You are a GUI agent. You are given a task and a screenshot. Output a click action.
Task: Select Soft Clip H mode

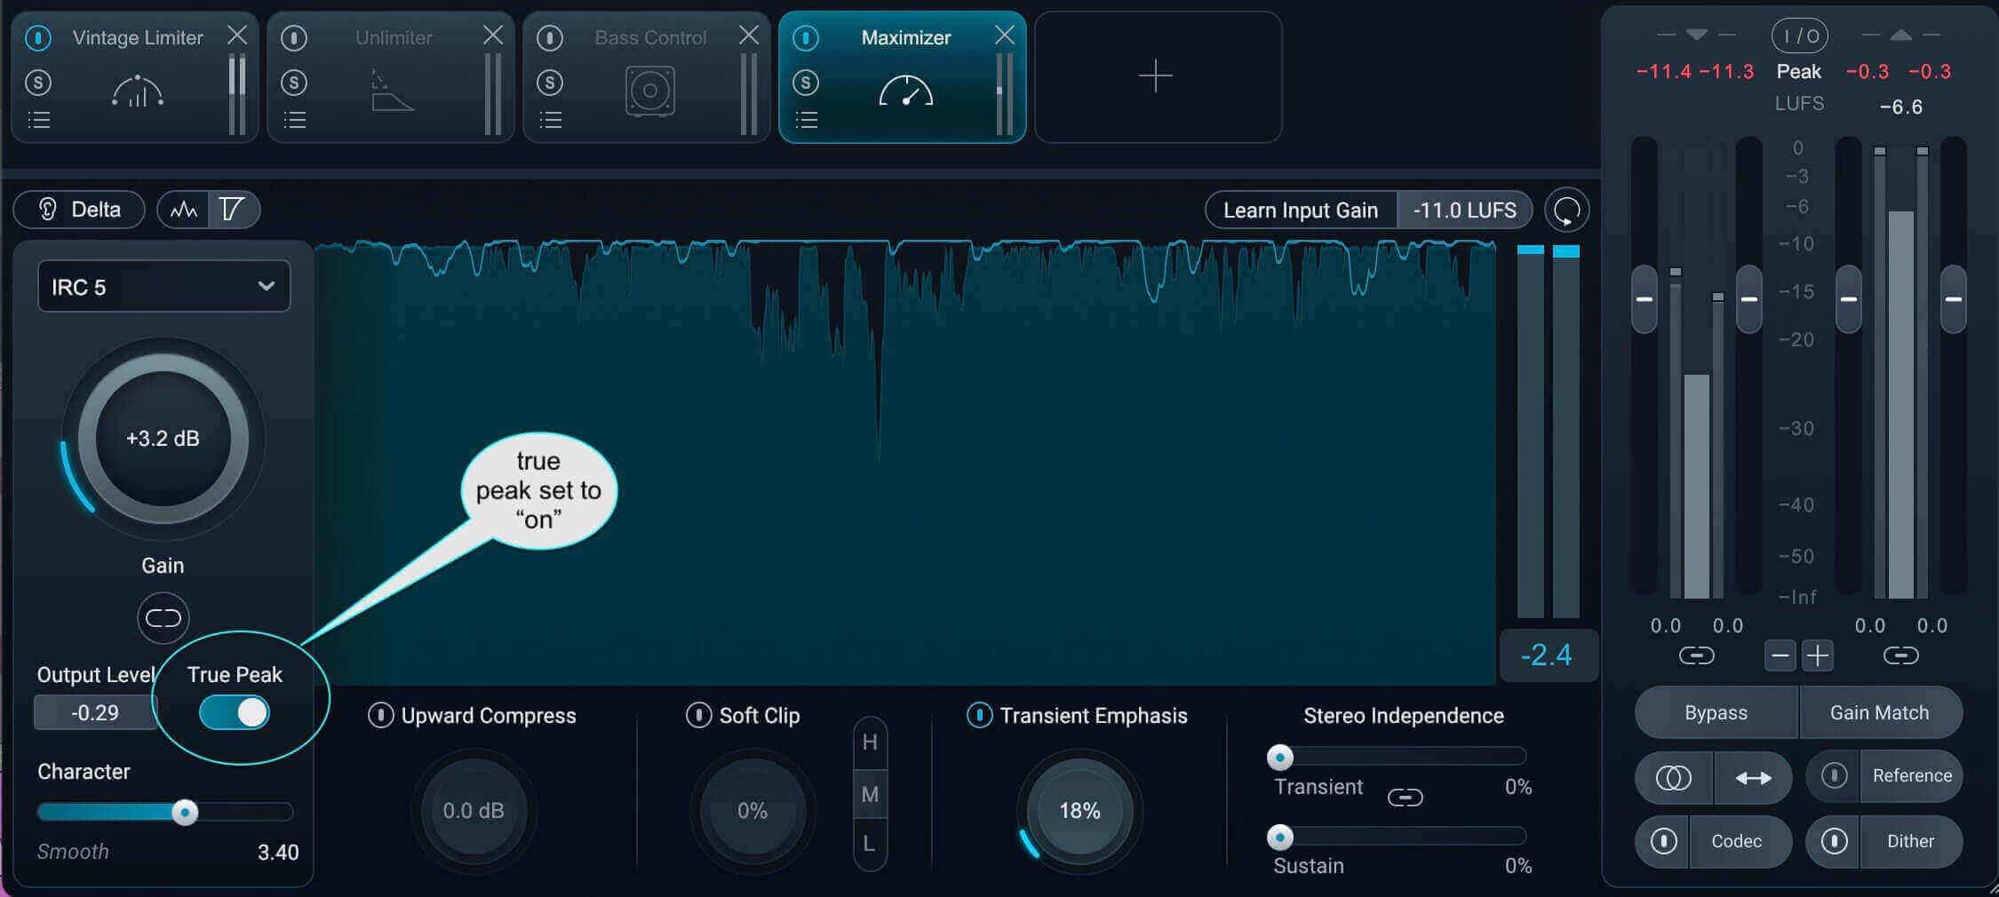(870, 742)
